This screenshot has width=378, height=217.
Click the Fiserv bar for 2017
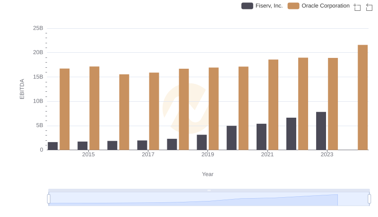pyautogui.click(x=142, y=145)
